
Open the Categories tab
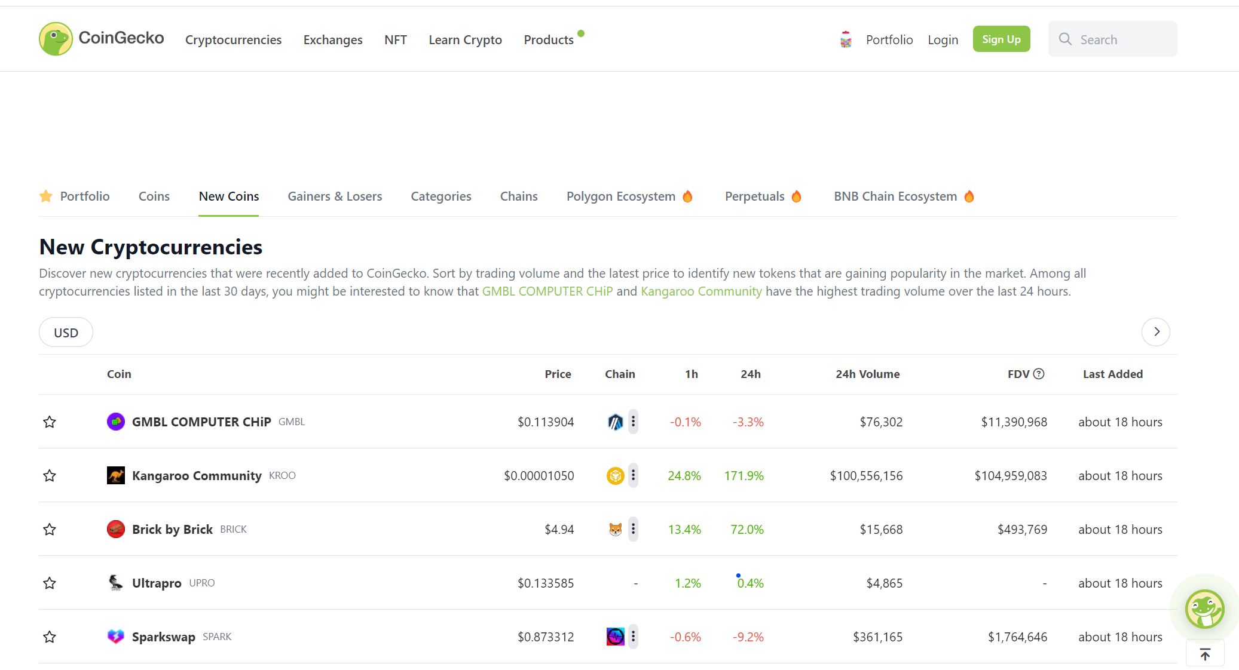click(441, 196)
